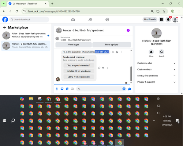Screen dimensions: 183x146
Task: Open the Groups icon in top navigation
Action: [107, 19]
